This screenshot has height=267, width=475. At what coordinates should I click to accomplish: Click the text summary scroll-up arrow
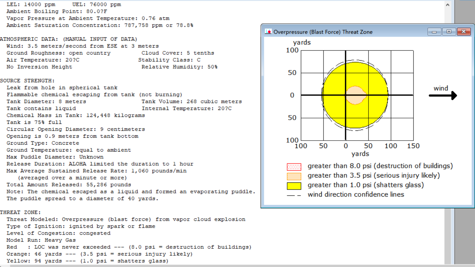[448, 5]
